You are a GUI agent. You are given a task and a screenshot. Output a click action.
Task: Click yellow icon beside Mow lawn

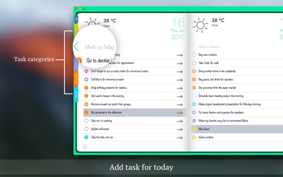coord(194,129)
